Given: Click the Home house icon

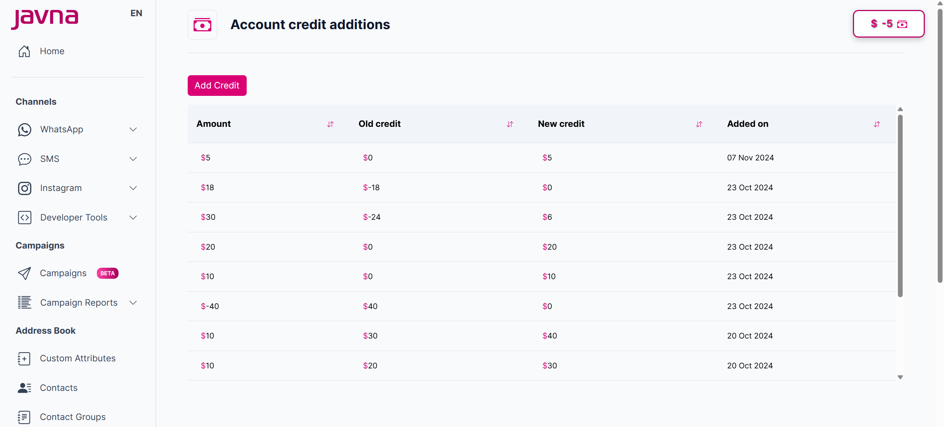Looking at the screenshot, I should (x=24, y=51).
